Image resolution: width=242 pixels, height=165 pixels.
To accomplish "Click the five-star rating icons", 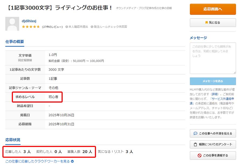I will tap(31, 27).
